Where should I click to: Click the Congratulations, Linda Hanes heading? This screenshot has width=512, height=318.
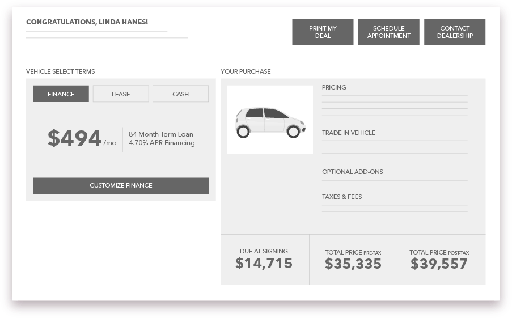click(x=87, y=22)
